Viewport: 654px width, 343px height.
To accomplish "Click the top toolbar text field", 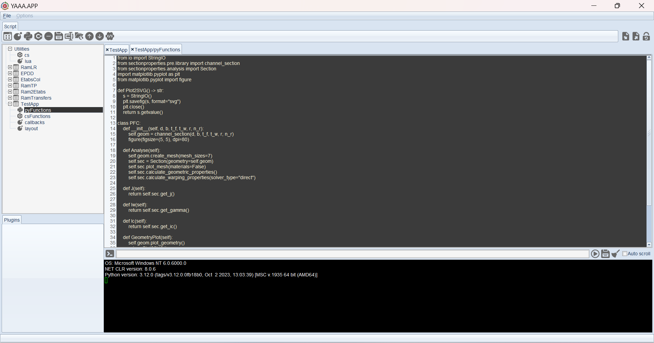I will point(367,36).
